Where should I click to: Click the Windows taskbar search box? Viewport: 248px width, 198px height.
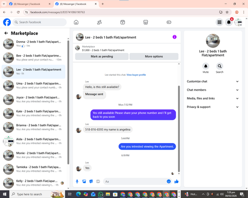point(37,194)
